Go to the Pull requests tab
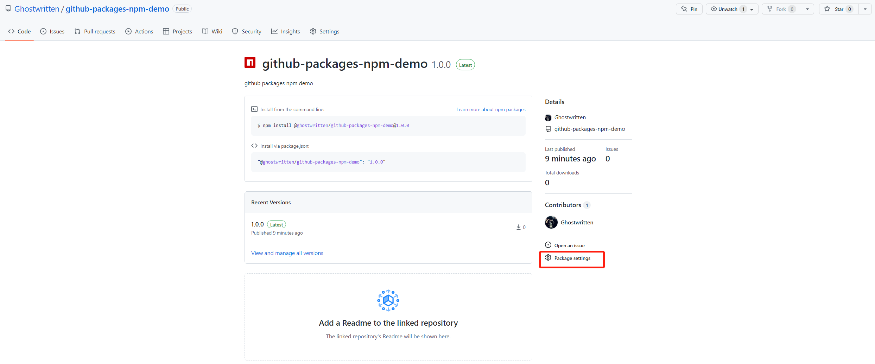The image size is (875, 364). (95, 31)
